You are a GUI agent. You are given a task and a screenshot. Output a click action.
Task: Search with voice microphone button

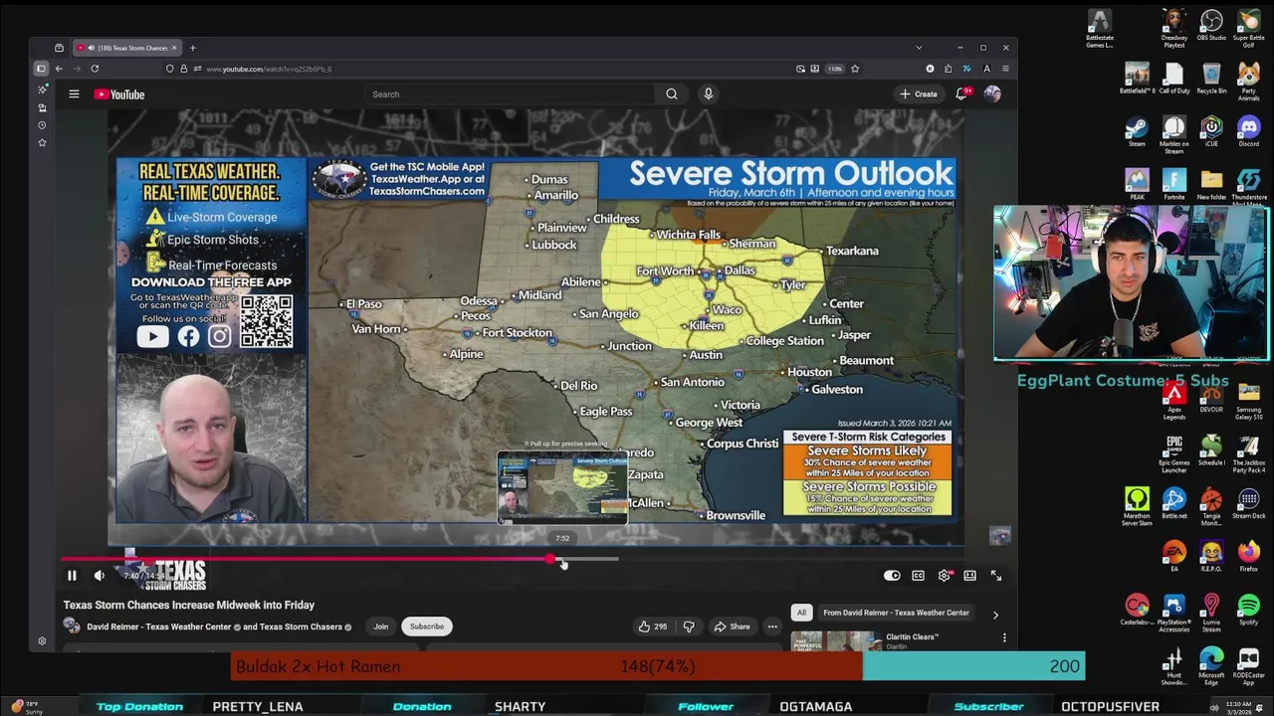pos(708,94)
